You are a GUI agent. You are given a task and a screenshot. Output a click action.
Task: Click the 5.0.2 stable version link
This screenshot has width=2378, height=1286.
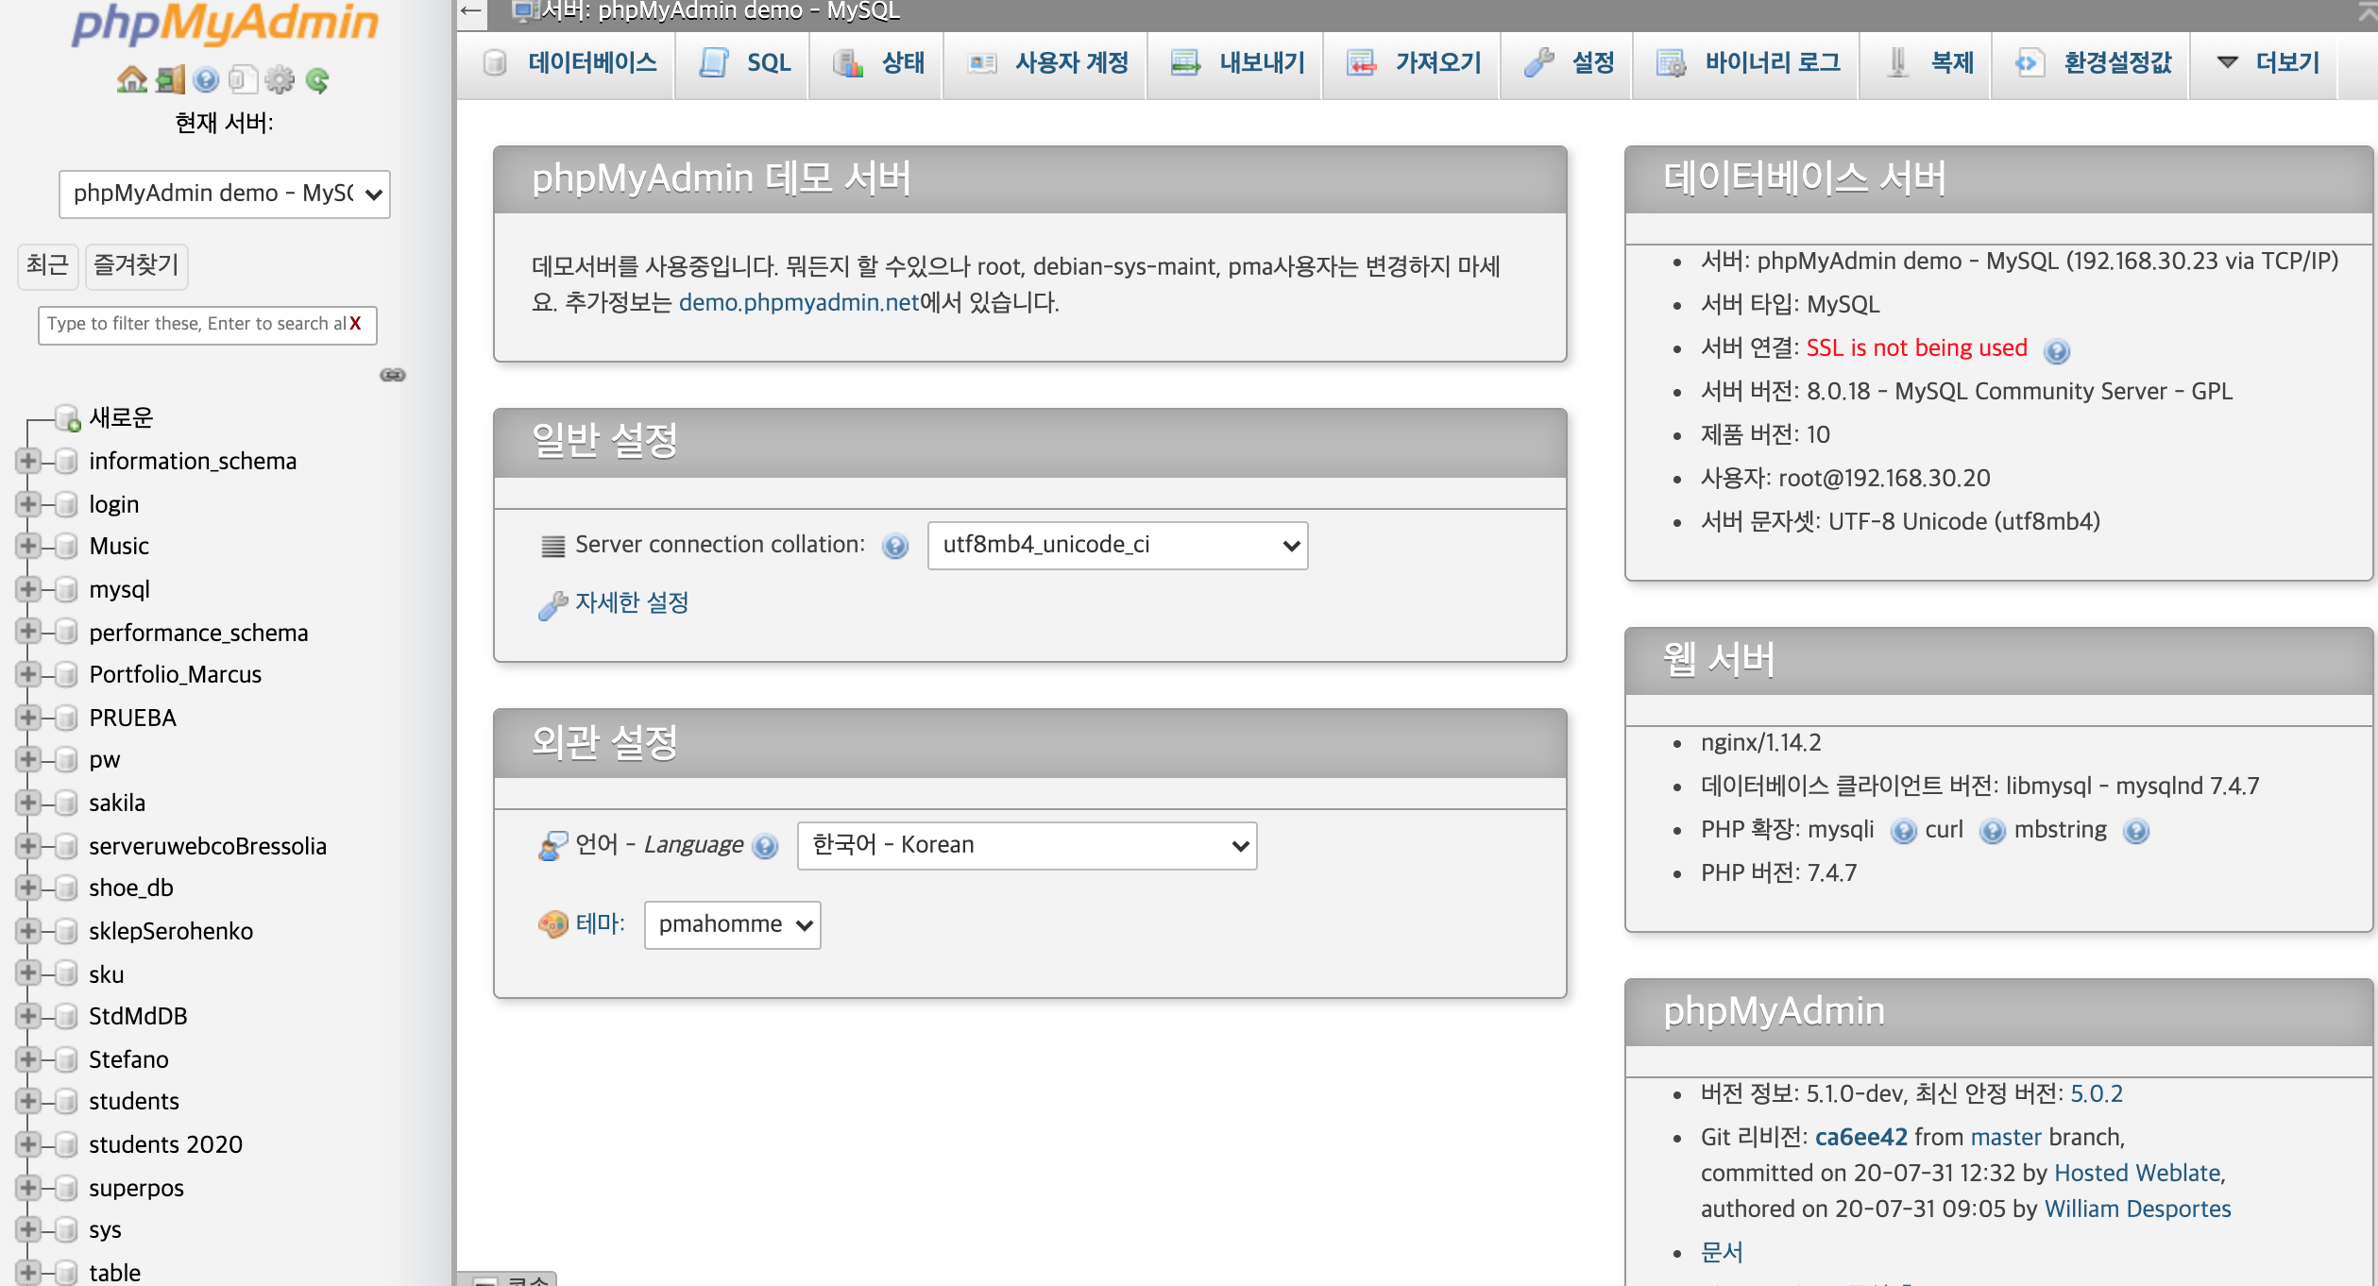pyautogui.click(x=2097, y=1094)
